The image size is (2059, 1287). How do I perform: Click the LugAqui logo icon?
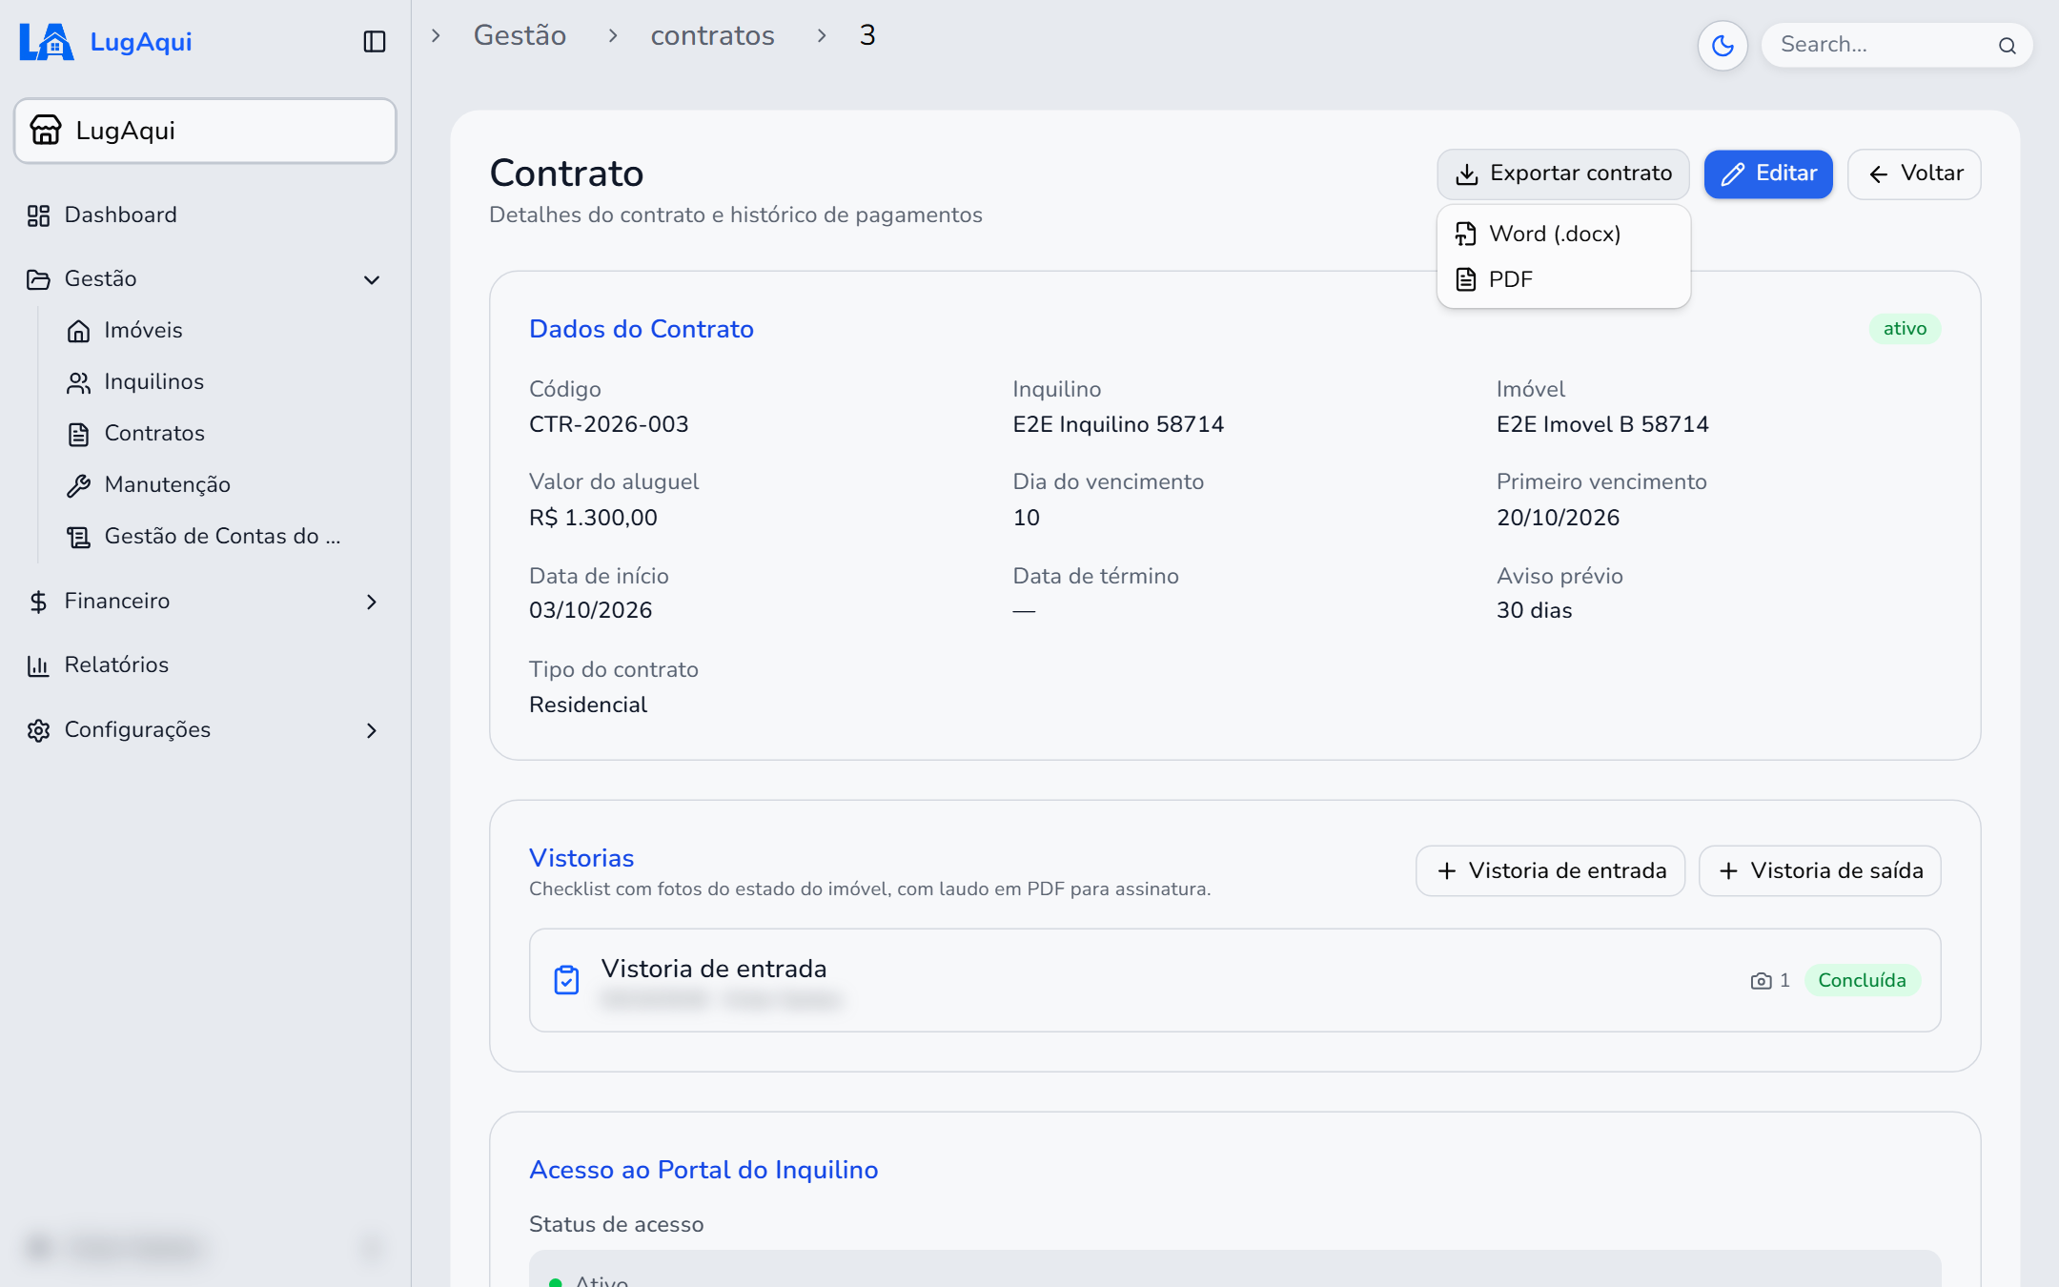pyautogui.click(x=47, y=42)
